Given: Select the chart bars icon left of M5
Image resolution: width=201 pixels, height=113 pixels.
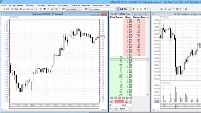Looking at the screenshot, I should (x=122, y=9).
